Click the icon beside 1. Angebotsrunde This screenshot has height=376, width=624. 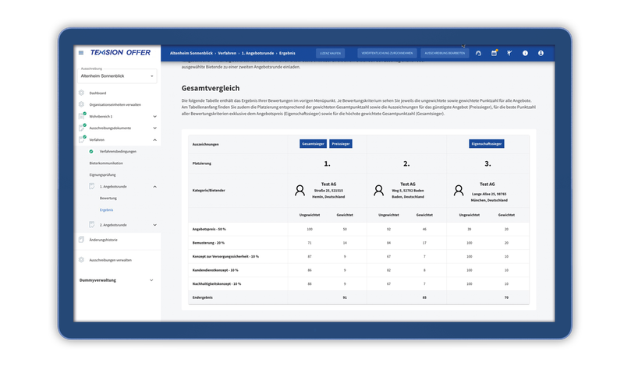click(92, 186)
